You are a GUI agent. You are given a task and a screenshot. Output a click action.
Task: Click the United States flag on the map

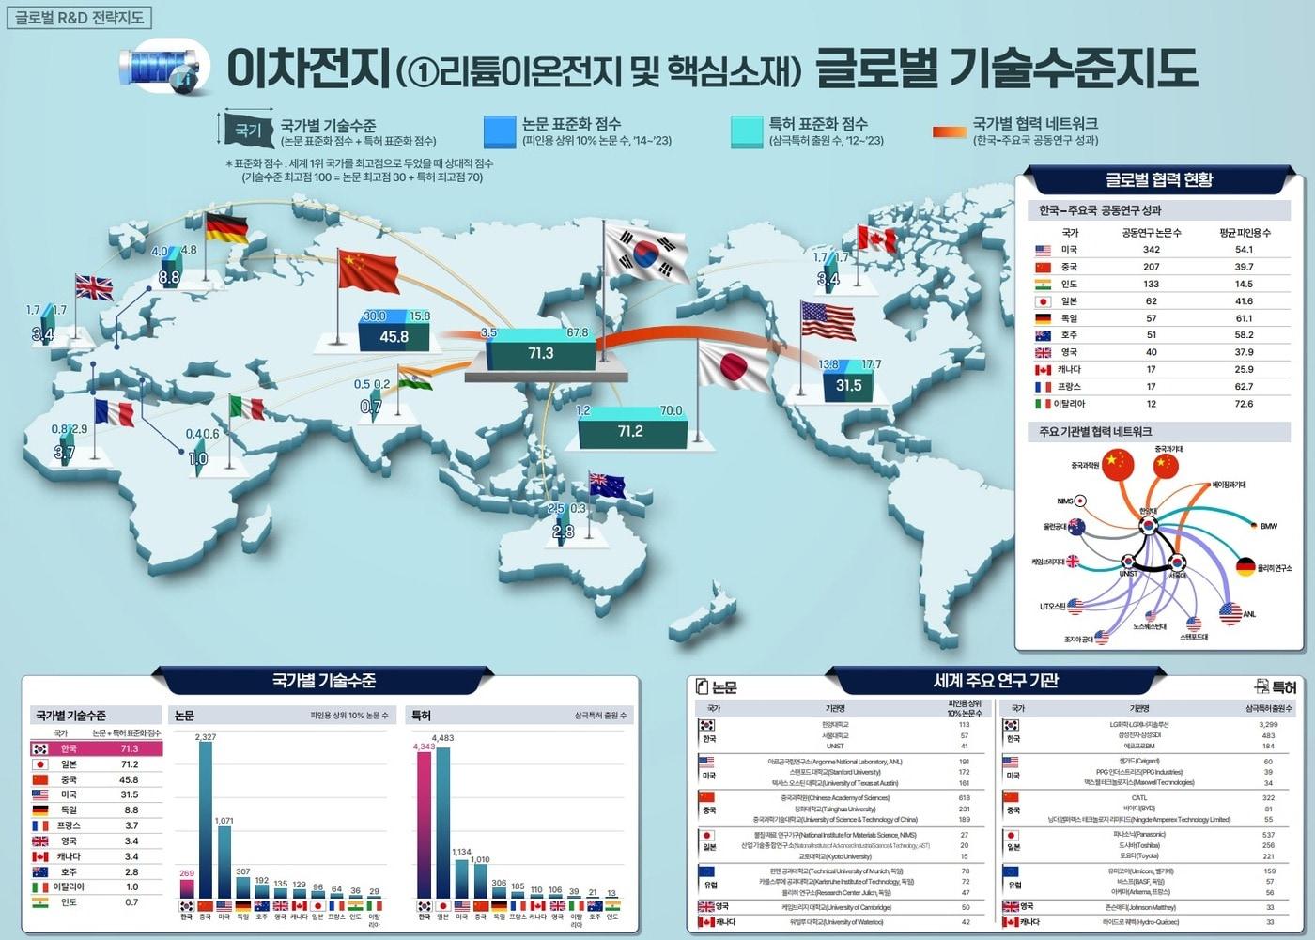pyautogui.click(x=828, y=321)
